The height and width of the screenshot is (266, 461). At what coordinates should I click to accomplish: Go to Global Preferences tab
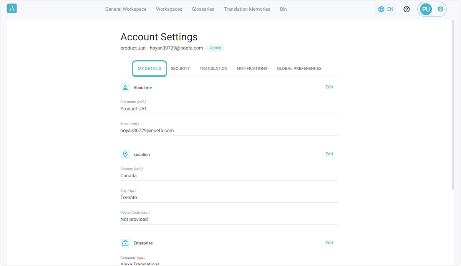click(x=299, y=69)
